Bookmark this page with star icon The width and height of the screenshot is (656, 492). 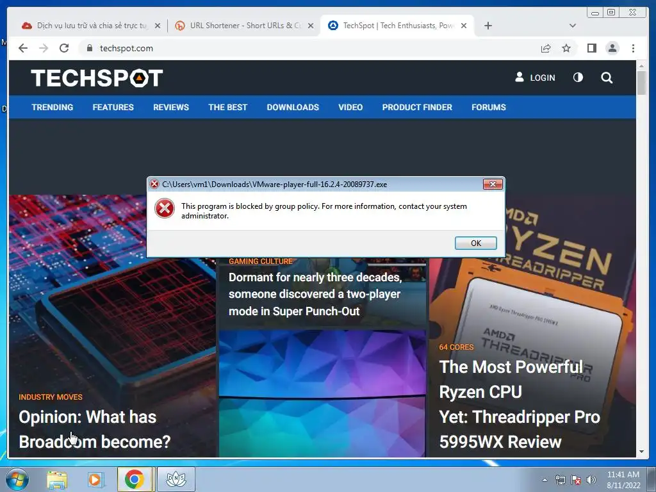point(566,48)
